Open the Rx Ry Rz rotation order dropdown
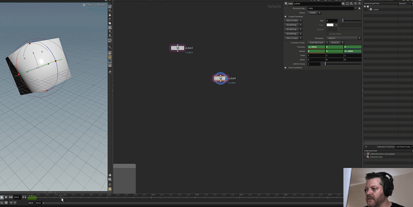This screenshot has width=413, height=207. click(336, 42)
